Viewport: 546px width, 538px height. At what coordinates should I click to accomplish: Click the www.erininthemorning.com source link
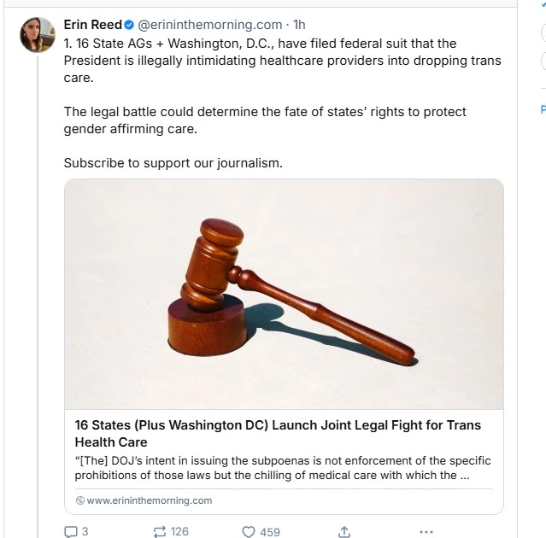pyautogui.click(x=149, y=500)
